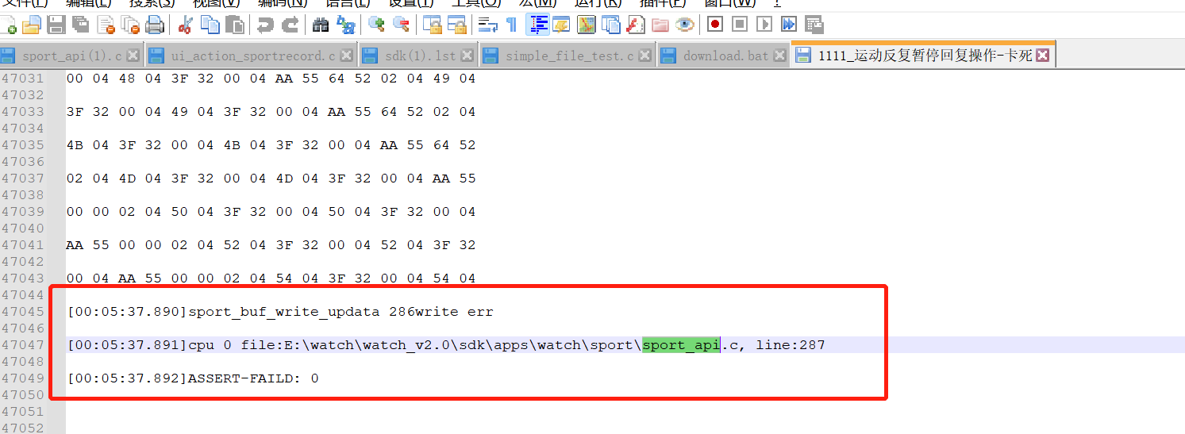Close the ui_action_sportrecord.c tab
The height and width of the screenshot is (434, 1185).
coord(347,56)
